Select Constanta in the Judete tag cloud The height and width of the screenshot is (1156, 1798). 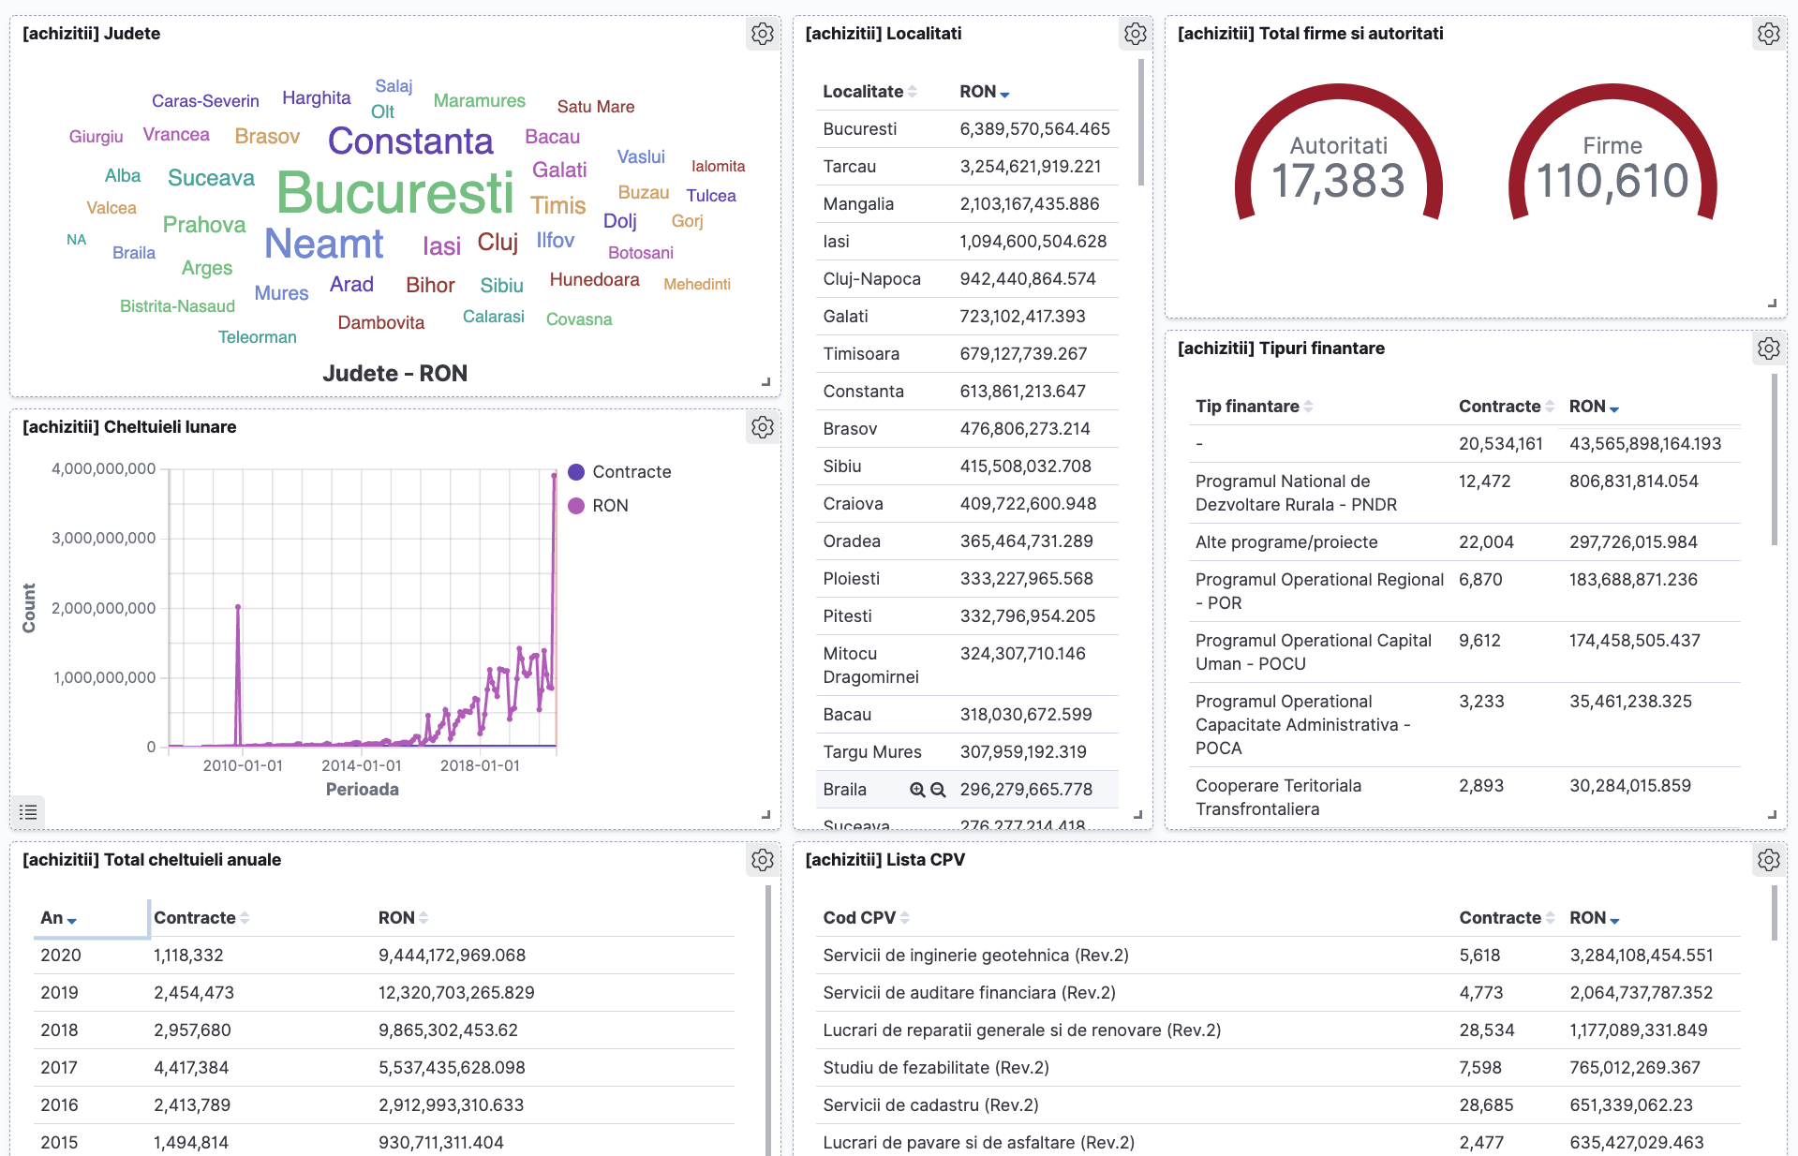pos(410,141)
